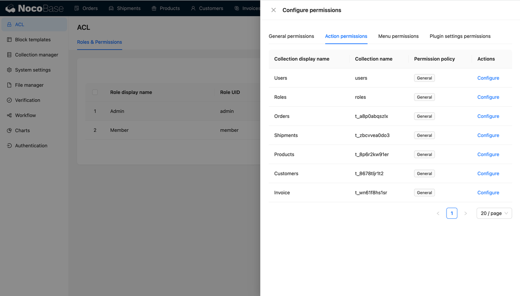520x296 pixels.
Task: Switch to Plugin settings permissions tab
Action: (460, 36)
